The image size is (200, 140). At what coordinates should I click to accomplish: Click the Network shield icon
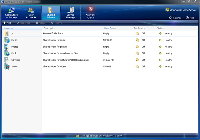(x=91, y=9)
